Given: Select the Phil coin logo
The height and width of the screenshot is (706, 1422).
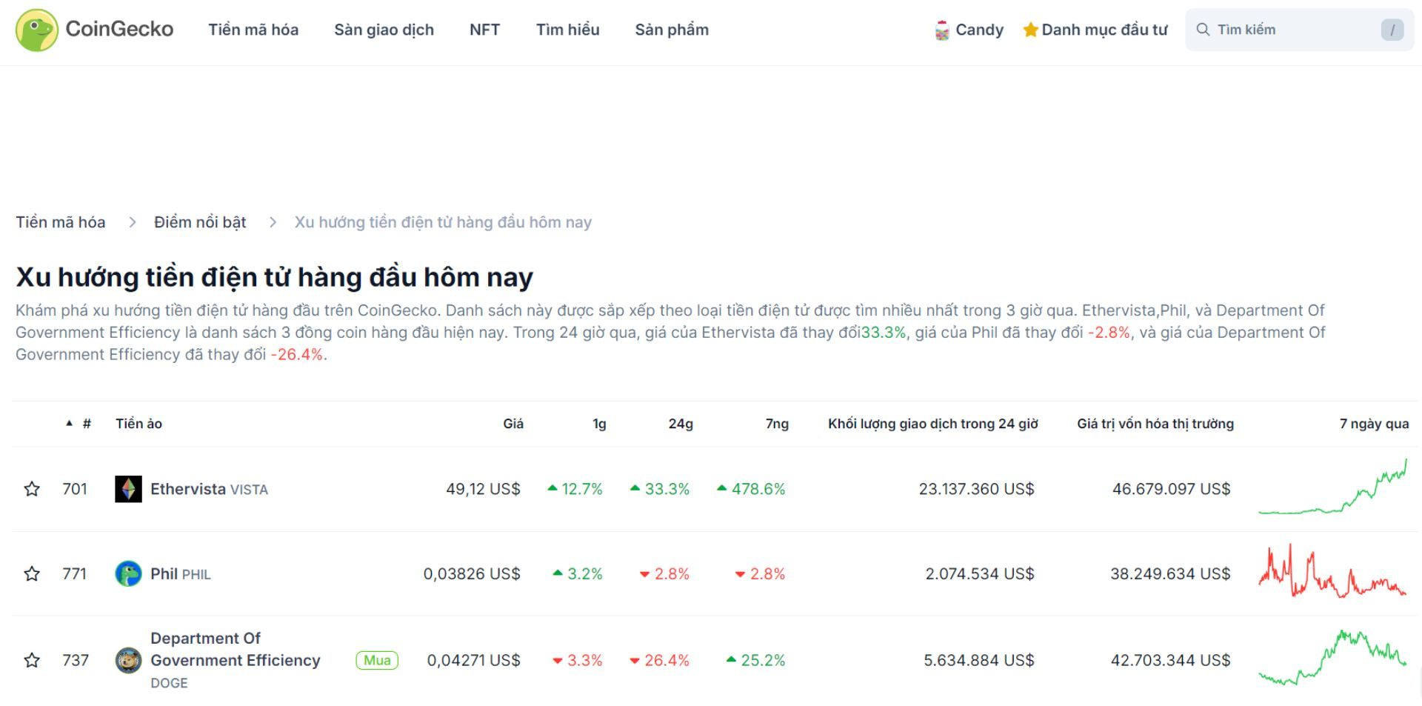Looking at the screenshot, I should [129, 573].
